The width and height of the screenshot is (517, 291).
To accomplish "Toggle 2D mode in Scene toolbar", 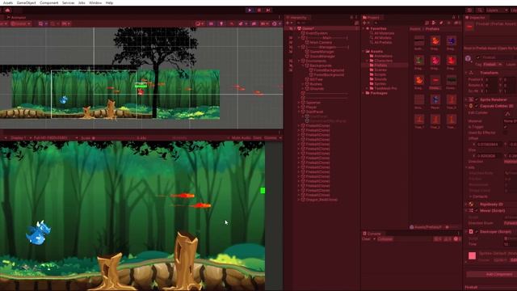I will coord(212,23).
